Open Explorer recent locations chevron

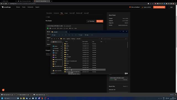pos(56,39)
